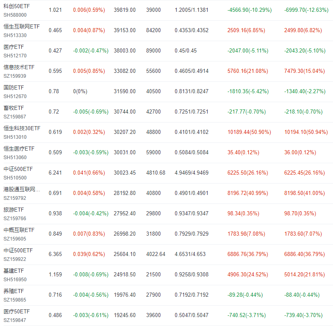
Task: Open the 医疗ETF fund name
Action: point(14,47)
